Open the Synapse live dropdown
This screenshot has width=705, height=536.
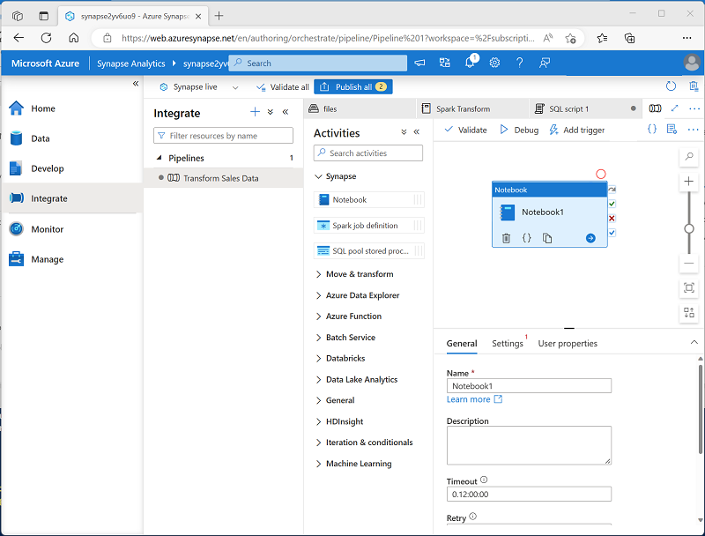coord(234,87)
